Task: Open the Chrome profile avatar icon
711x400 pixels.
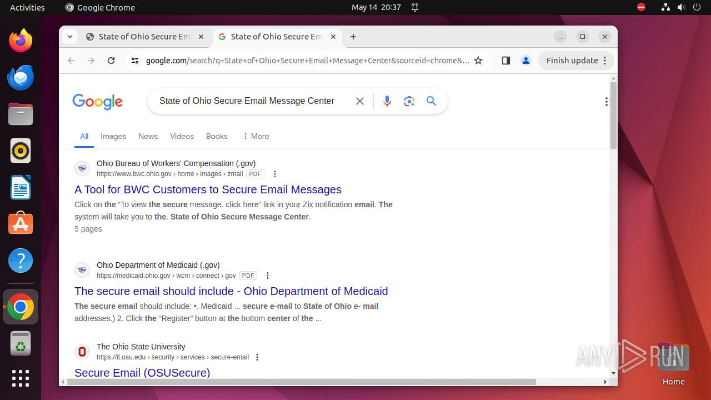Action: [x=526, y=61]
